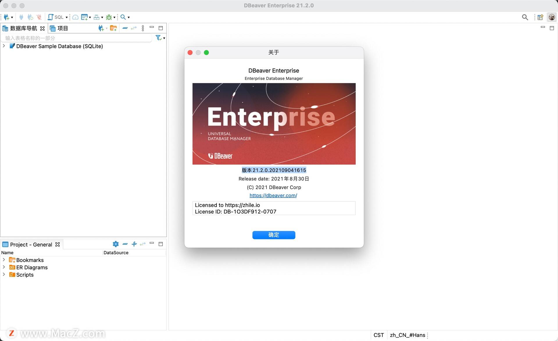Create a new database connection
This screenshot has height=341, width=558.
point(6,17)
